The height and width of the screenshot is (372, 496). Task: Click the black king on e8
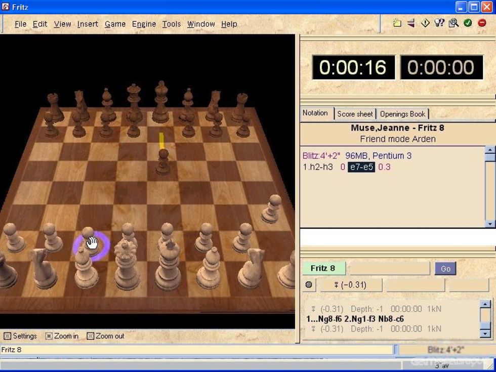pyautogui.click(x=161, y=103)
